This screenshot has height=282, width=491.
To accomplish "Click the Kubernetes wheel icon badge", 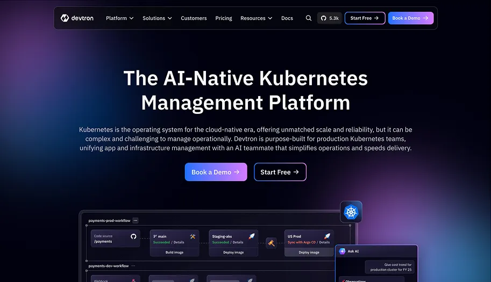I will 351,212.
